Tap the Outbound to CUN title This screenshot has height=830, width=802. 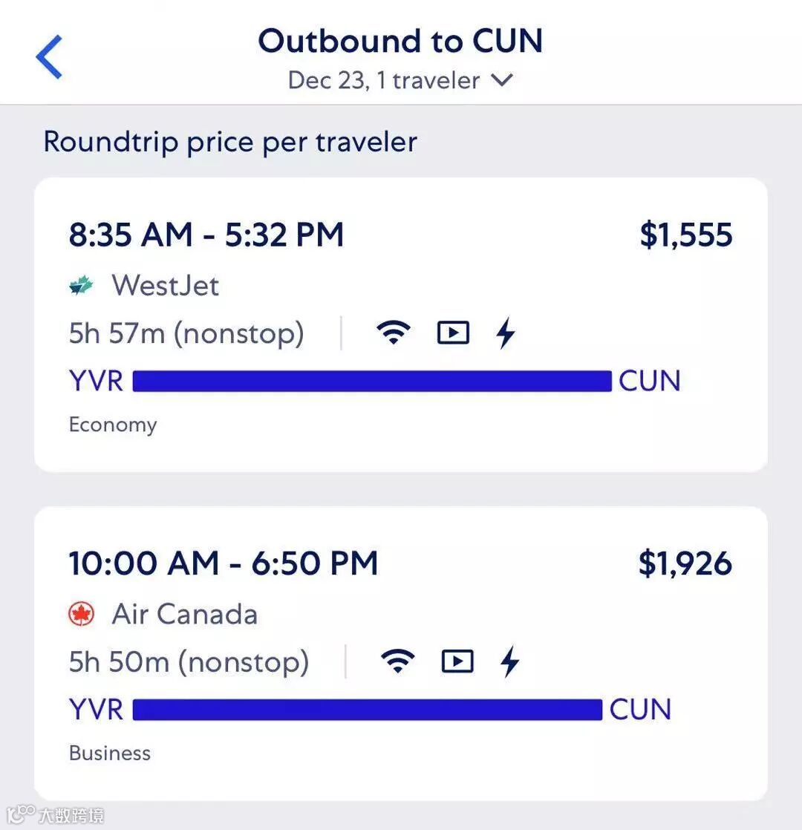(400, 41)
